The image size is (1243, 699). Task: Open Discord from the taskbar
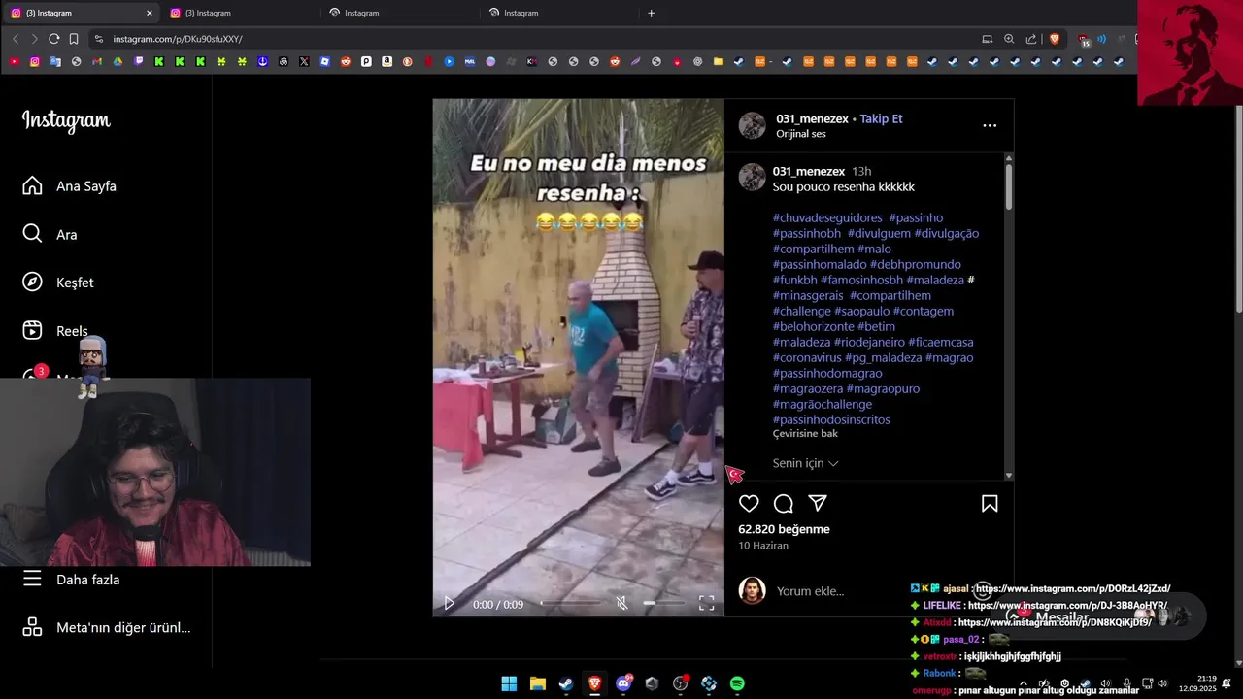coord(623,683)
